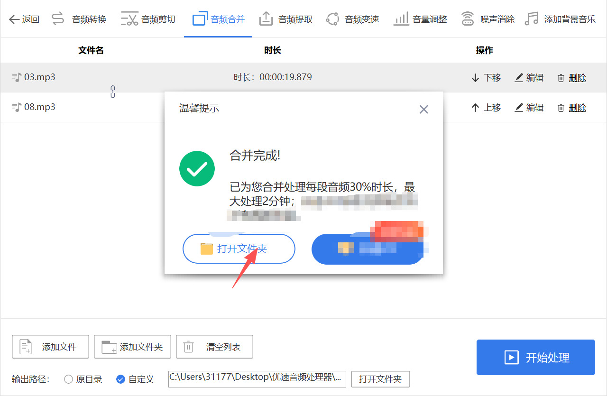
Task: Move 08.mp3 up with 上移
Action: coord(486,108)
